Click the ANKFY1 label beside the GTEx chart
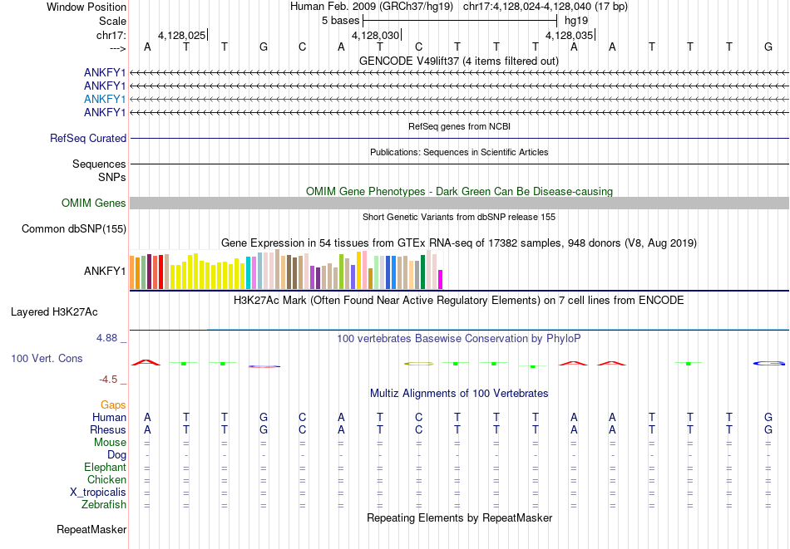The height and width of the screenshot is (549, 790). click(x=105, y=272)
